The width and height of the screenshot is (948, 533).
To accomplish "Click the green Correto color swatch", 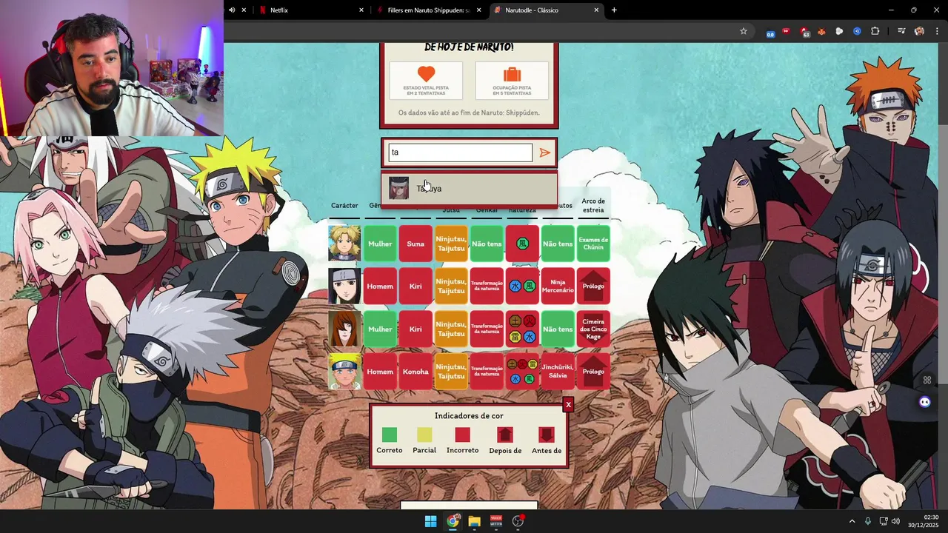I will point(390,435).
